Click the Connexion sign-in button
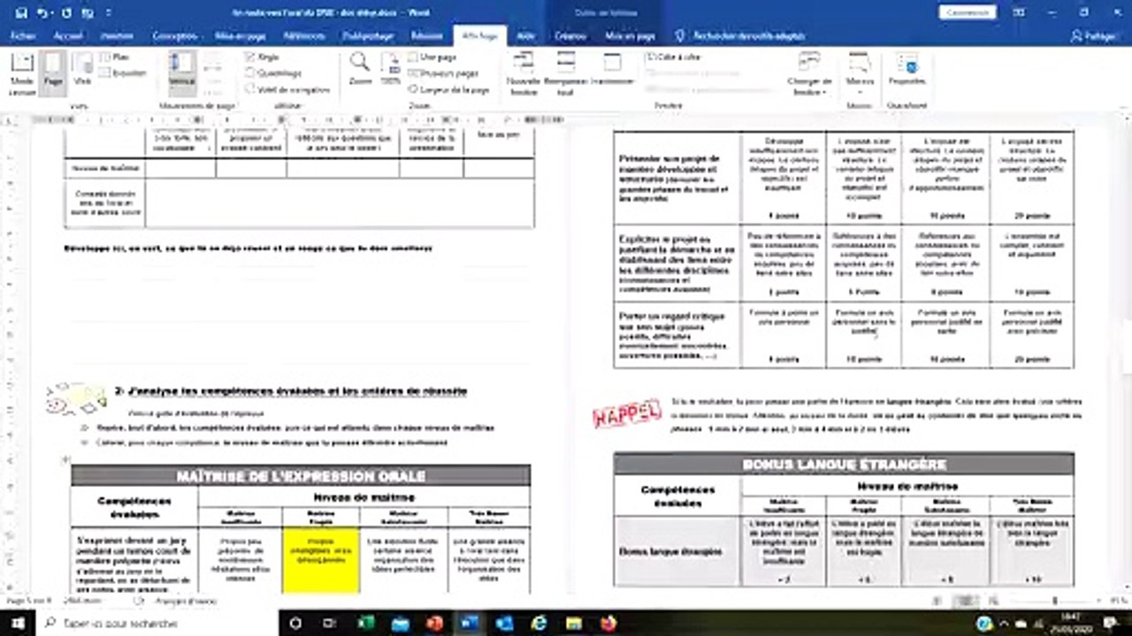The height and width of the screenshot is (636, 1132). coord(968,12)
